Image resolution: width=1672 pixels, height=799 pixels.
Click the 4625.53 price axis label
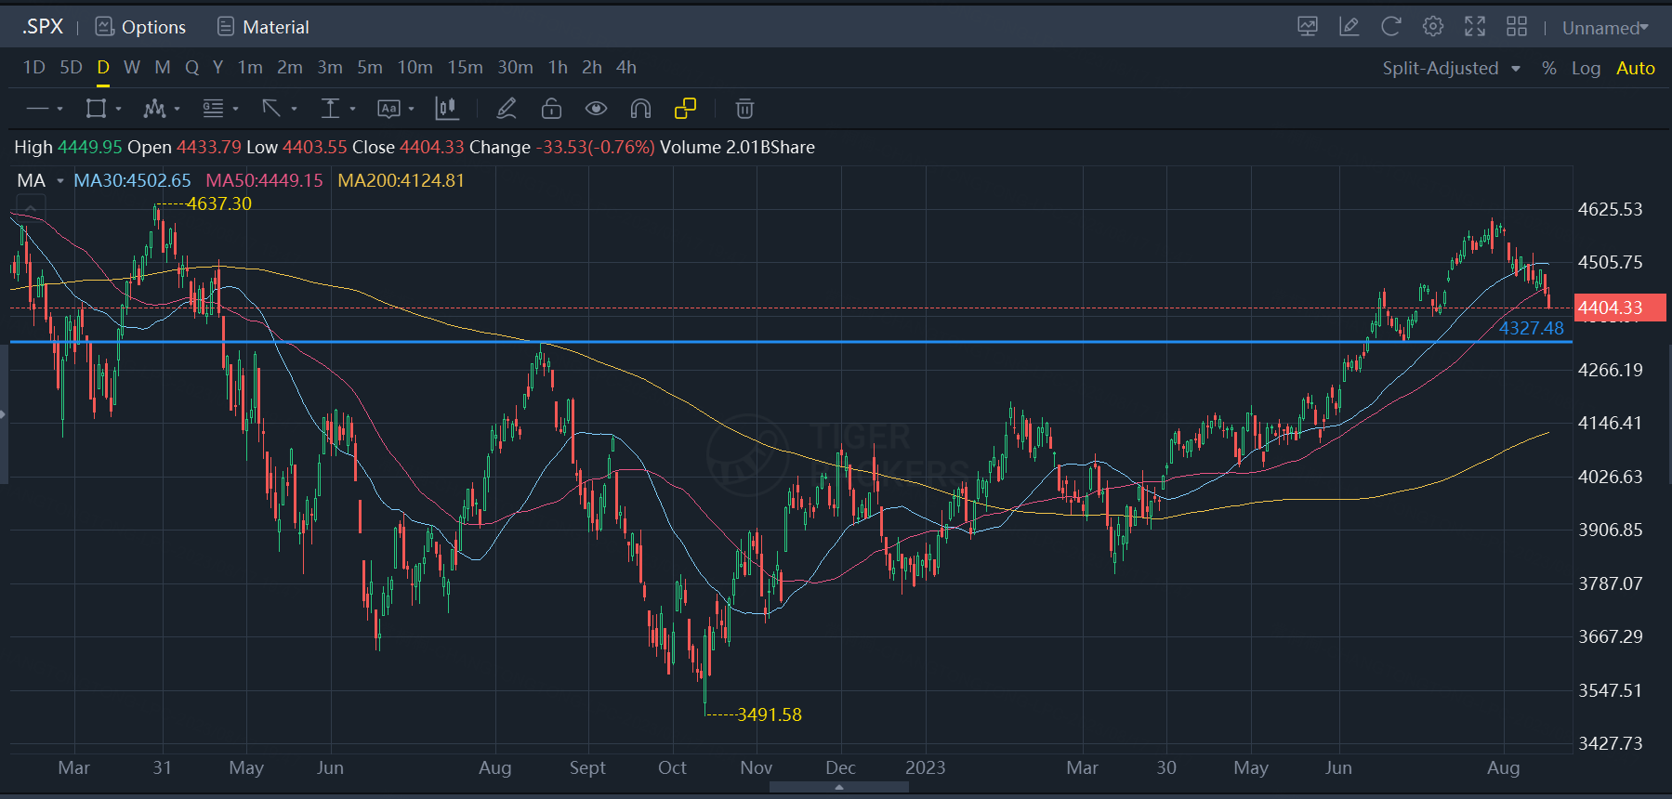[1610, 209]
